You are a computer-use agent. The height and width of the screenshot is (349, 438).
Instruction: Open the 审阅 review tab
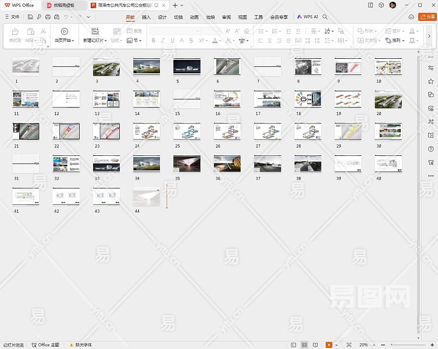click(x=226, y=17)
